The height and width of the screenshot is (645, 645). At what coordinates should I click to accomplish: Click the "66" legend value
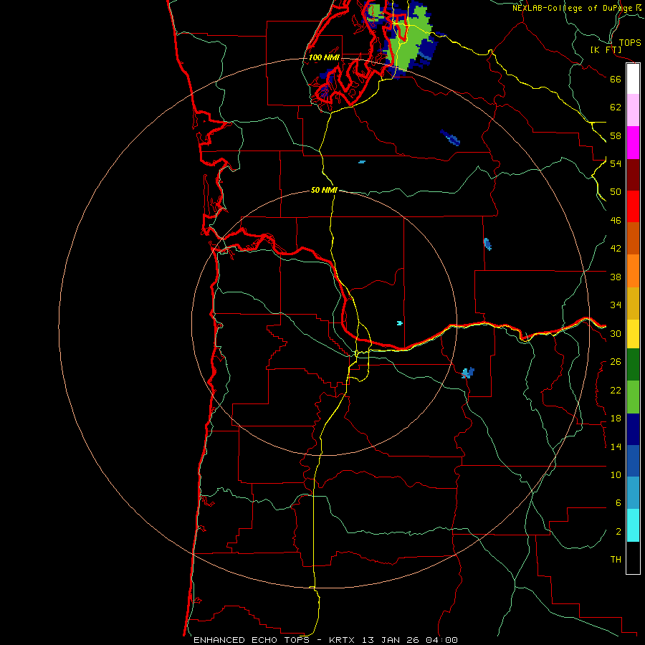pyautogui.click(x=616, y=79)
